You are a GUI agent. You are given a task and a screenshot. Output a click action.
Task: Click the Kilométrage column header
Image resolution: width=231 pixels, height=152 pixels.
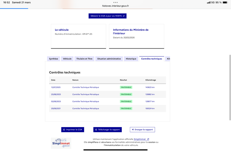pos(150,80)
